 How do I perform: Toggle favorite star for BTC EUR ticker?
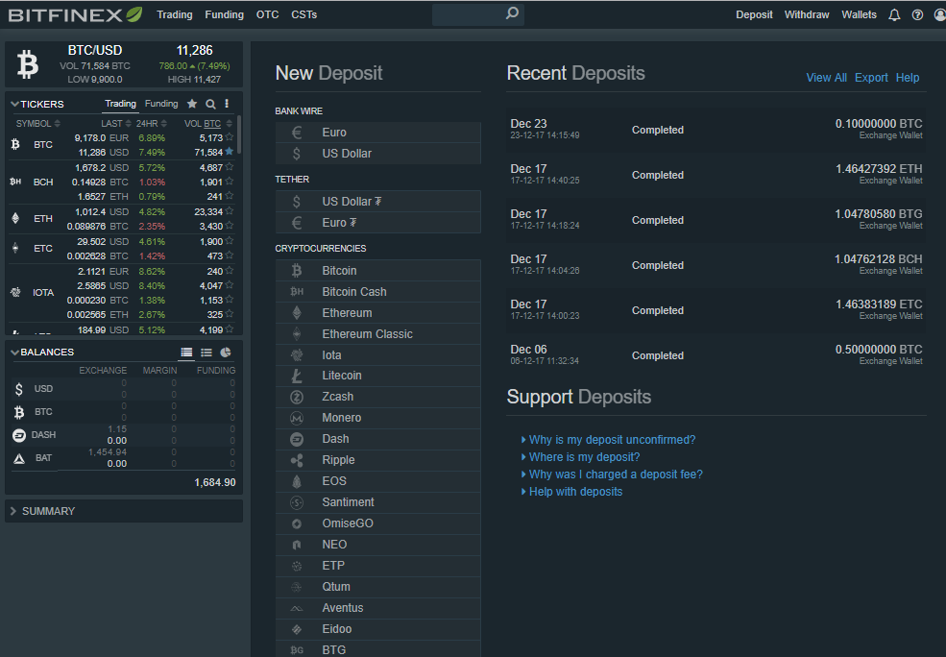tap(230, 137)
